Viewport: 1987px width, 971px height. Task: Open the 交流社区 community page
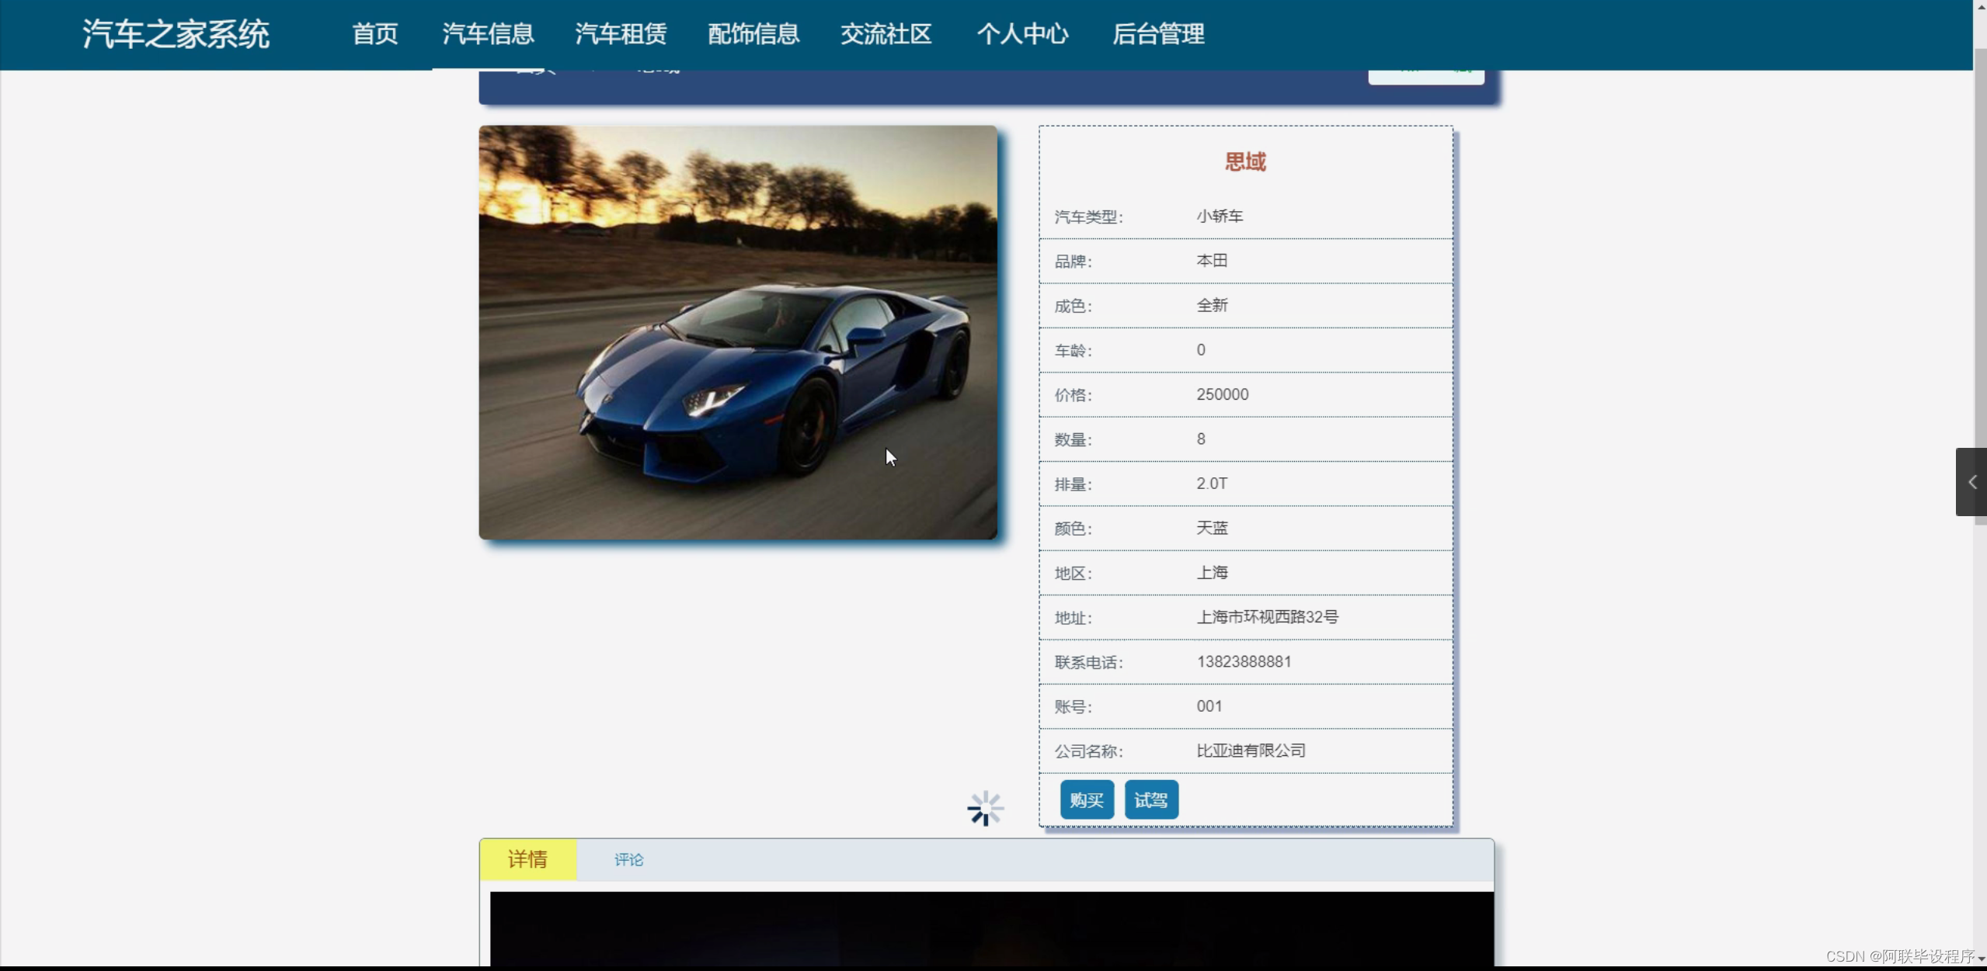886,34
